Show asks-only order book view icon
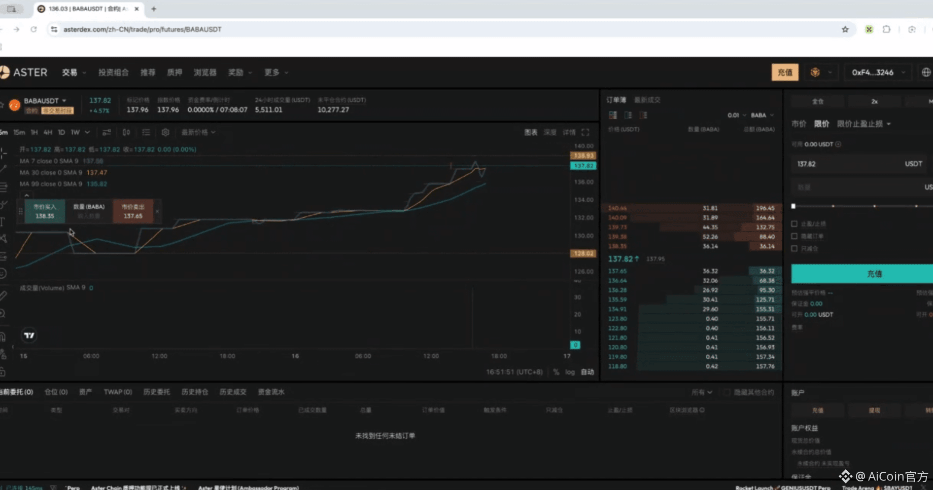Screen dimensions: 933x490 tap(643, 115)
